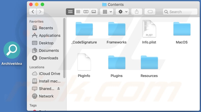Switch to column view

pyautogui.click(x=86, y=12)
